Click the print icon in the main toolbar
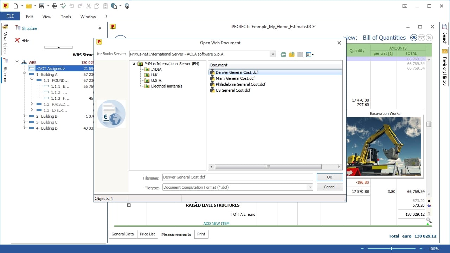450x253 pixels. 54,6
